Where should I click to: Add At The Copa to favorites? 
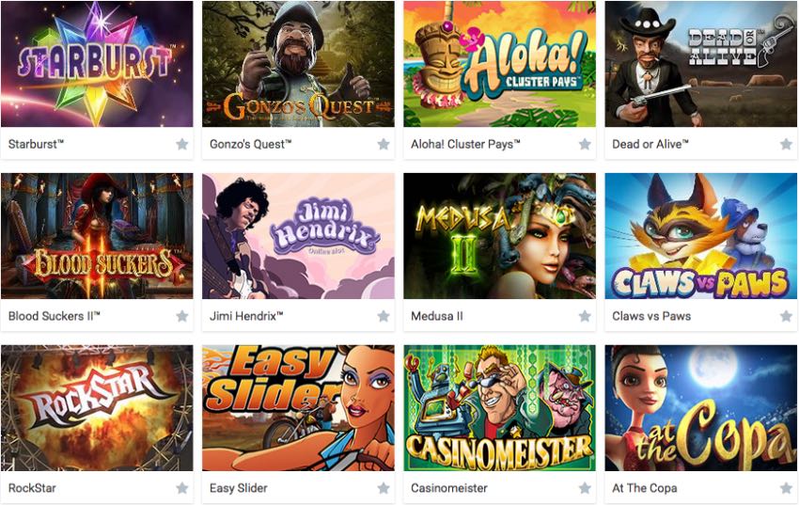tap(786, 488)
